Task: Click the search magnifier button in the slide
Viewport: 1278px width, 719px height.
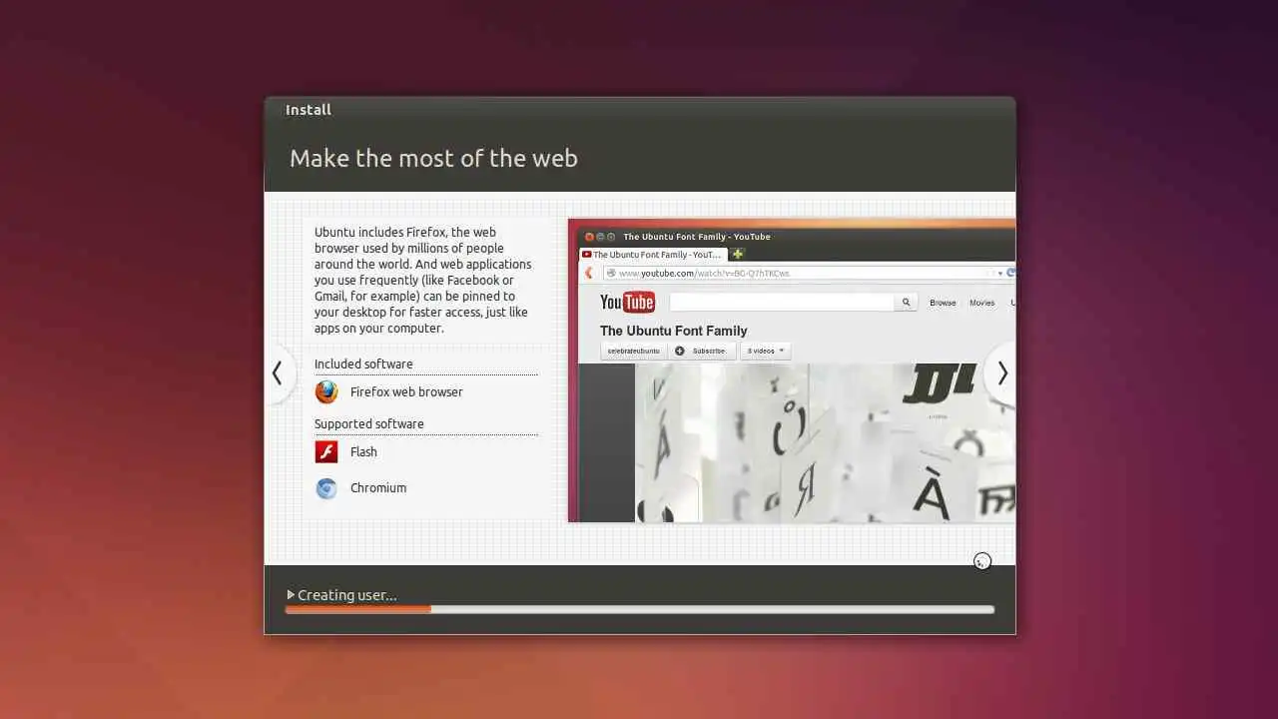Action: click(906, 302)
